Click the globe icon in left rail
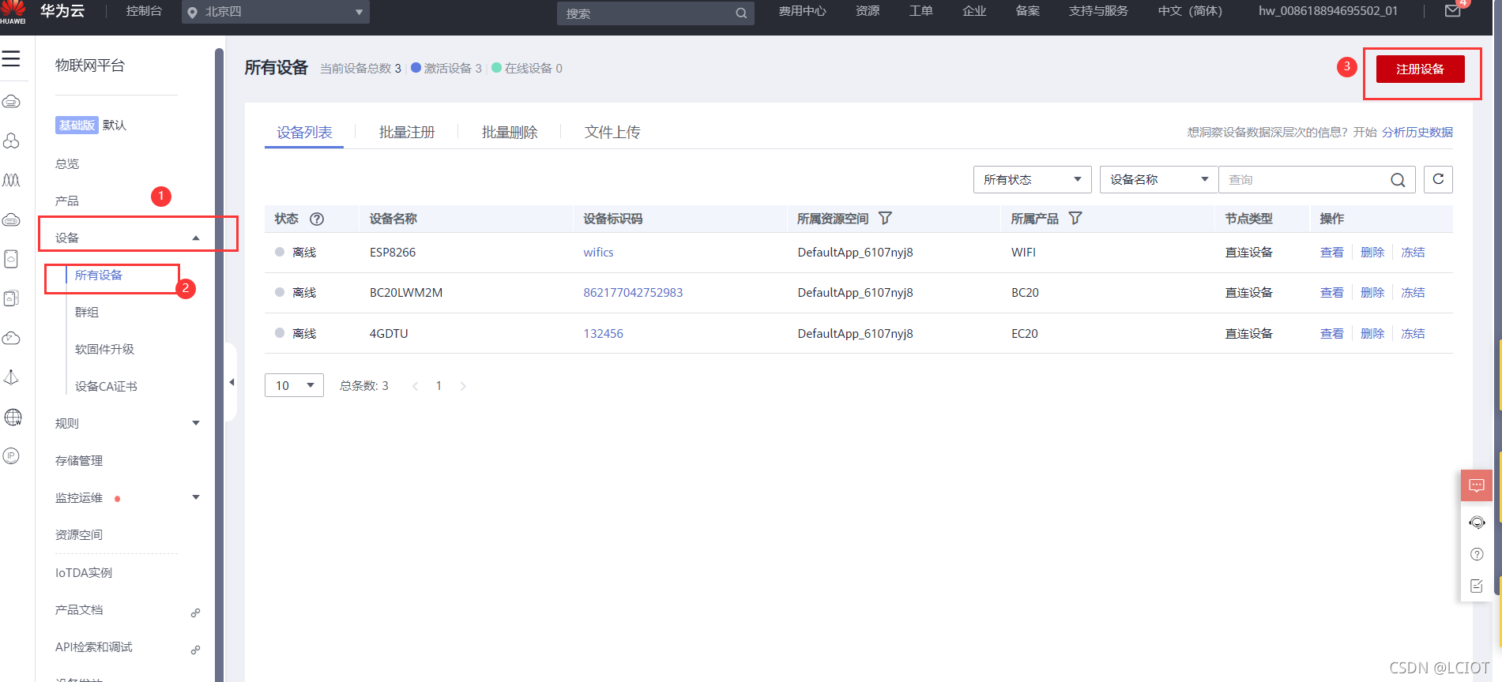 coord(13,417)
